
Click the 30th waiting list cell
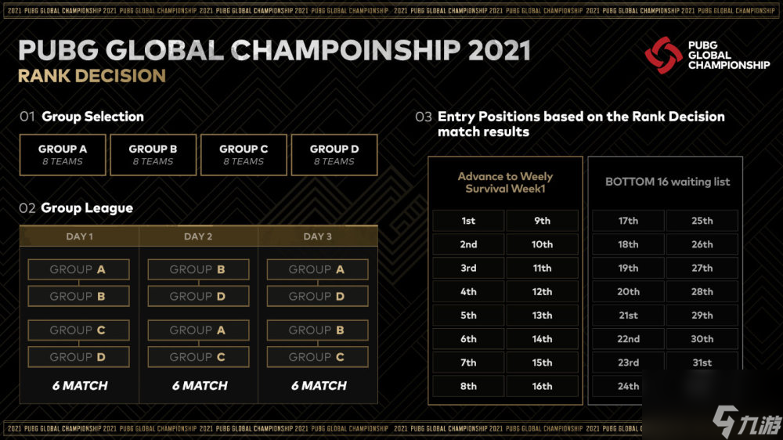point(702,339)
